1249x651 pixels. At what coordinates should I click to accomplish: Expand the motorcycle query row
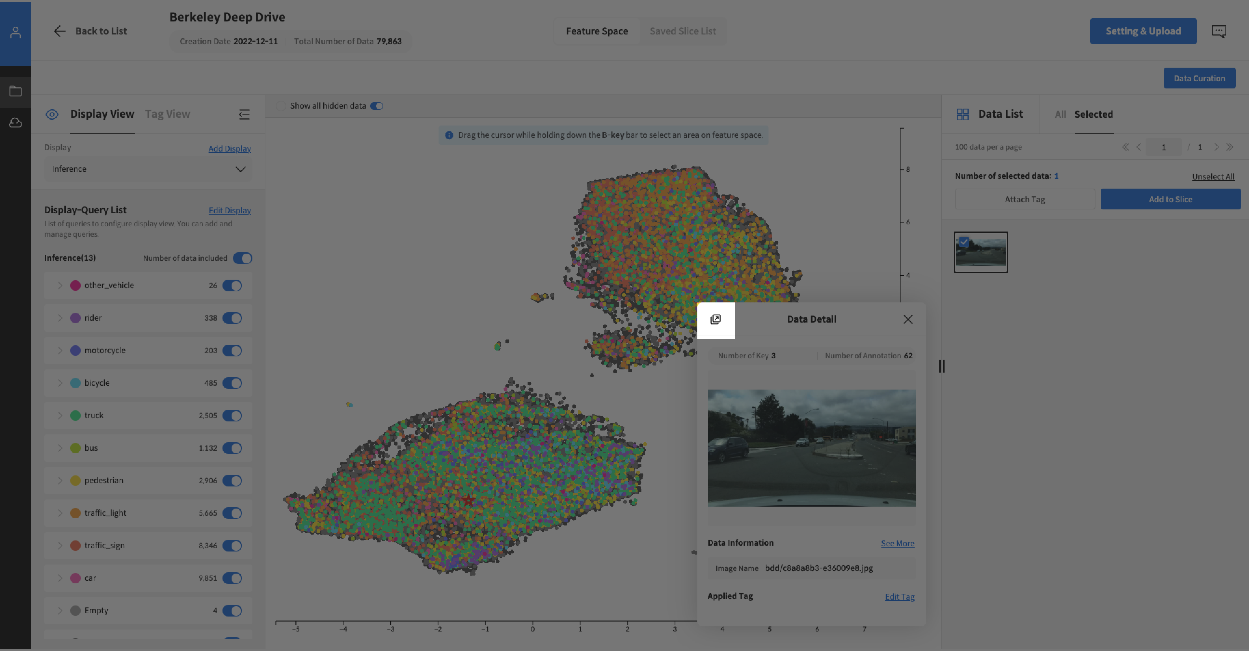[60, 351]
